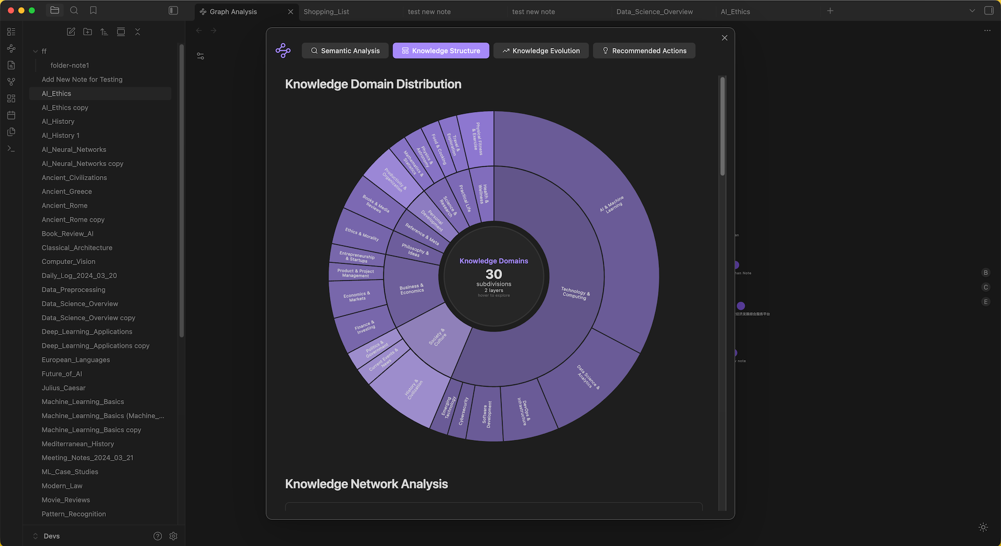Switch to Semantic Analysis tab
Screen dimensions: 1001x546
click(x=345, y=51)
